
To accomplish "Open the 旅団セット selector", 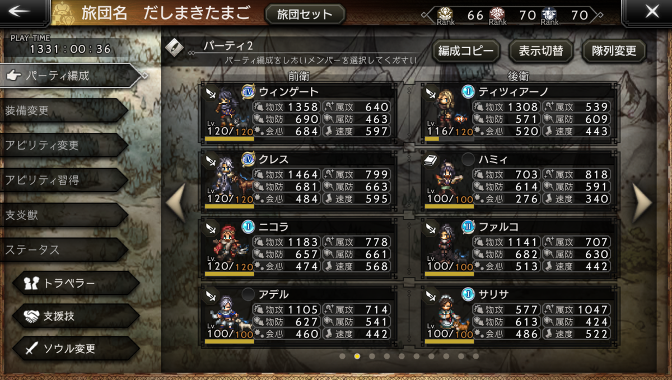I will click(305, 14).
